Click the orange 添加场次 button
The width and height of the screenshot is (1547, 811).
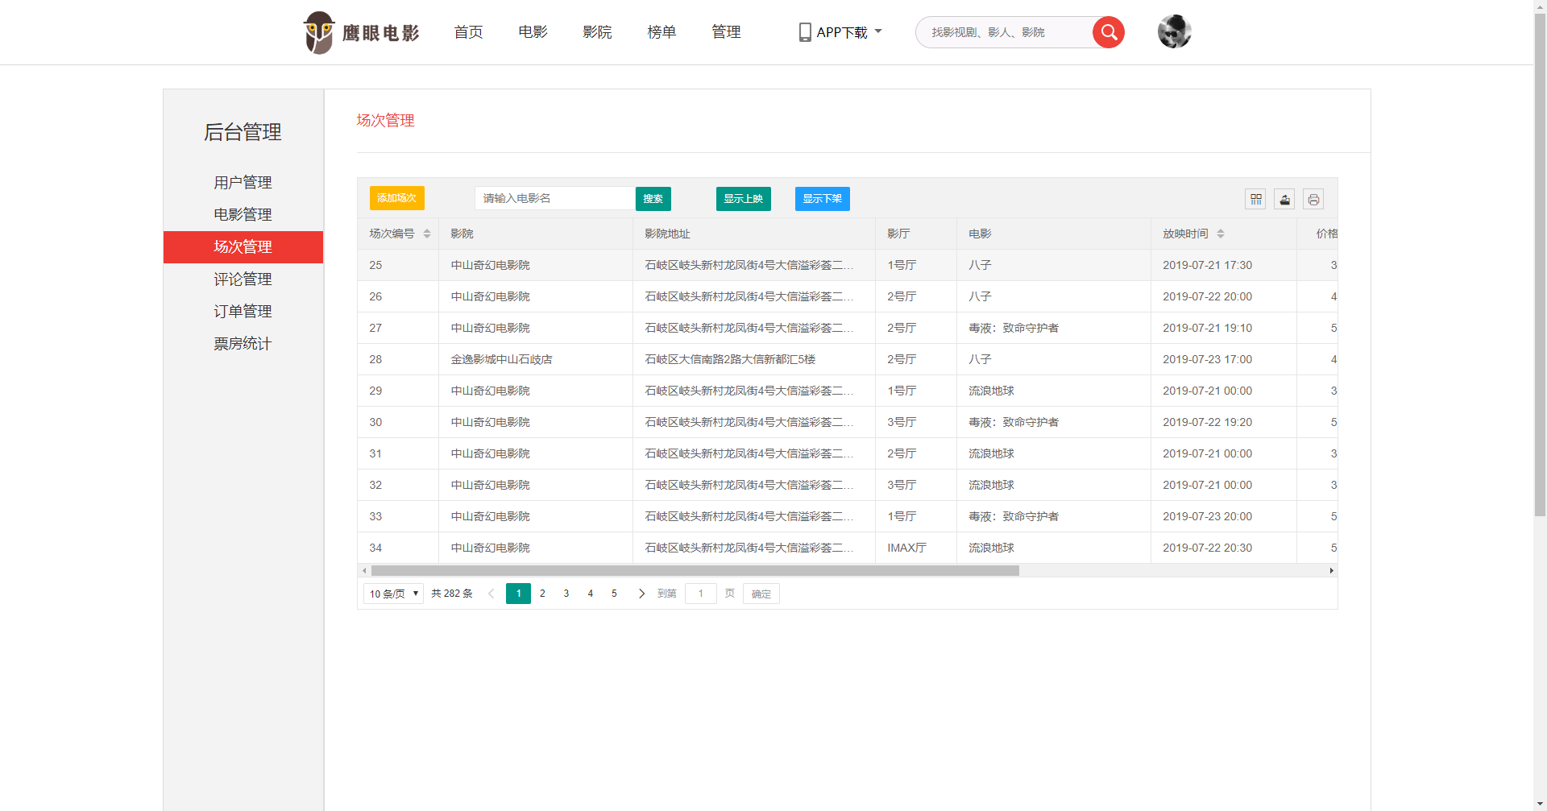tap(396, 198)
